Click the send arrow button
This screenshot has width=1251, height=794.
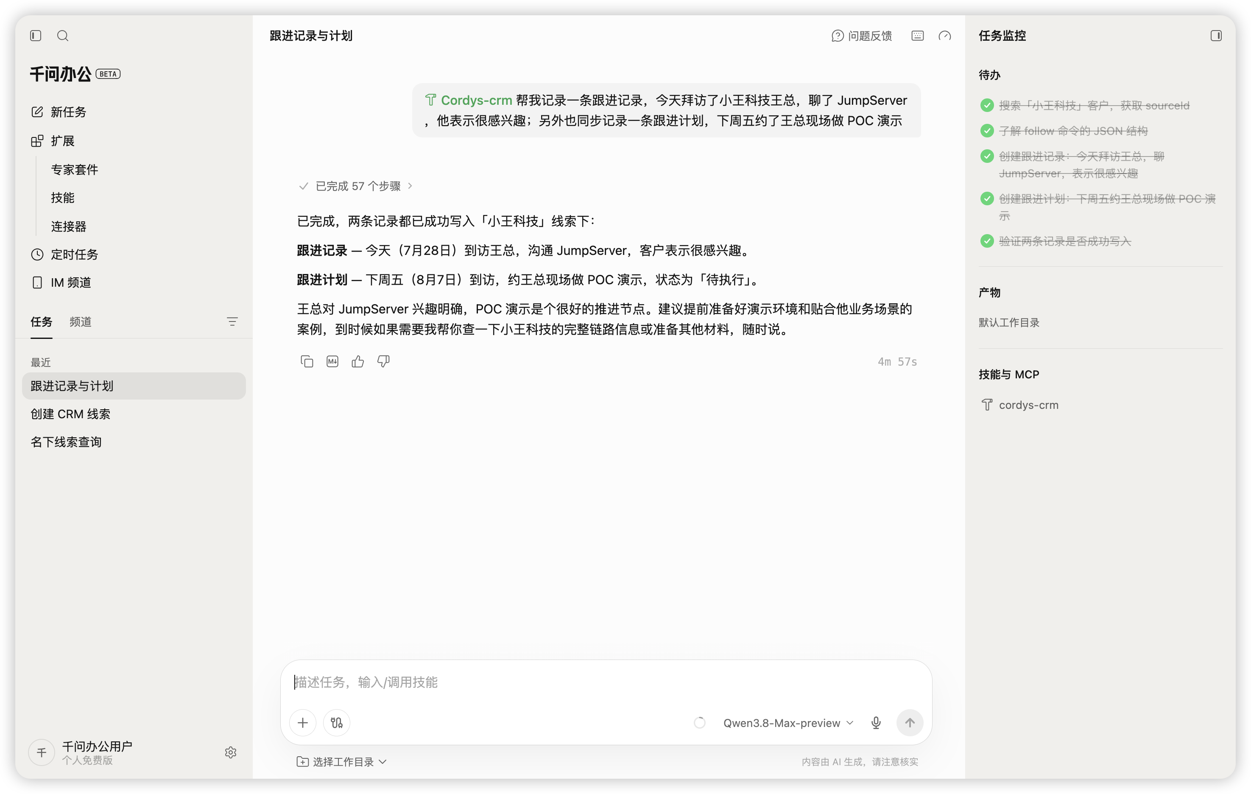point(910,722)
